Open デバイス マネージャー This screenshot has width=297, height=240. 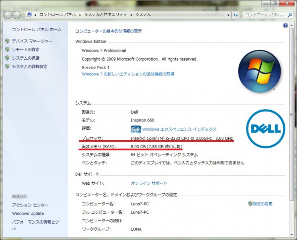(x=32, y=41)
